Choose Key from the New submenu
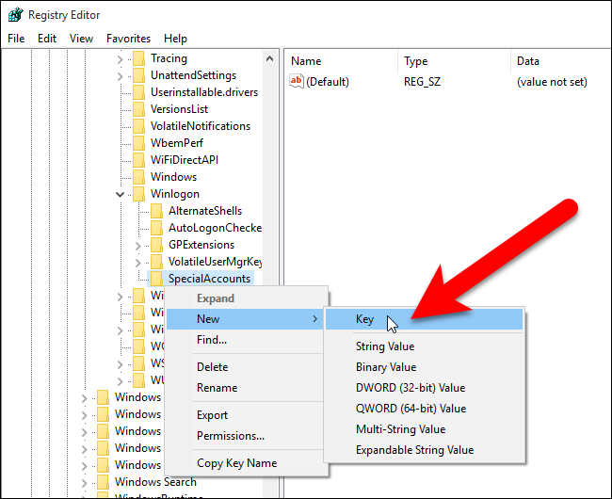Screen dimensions: 612x499 point(365,319)
